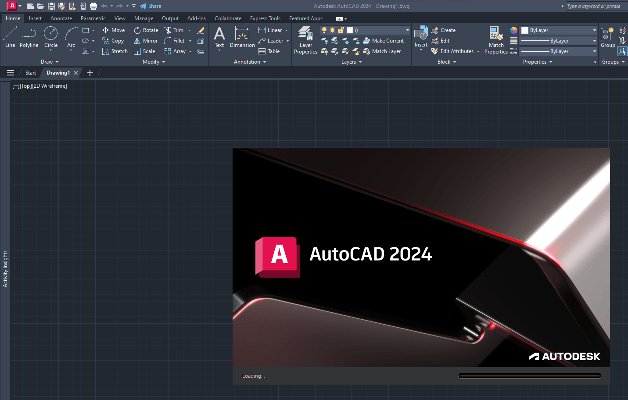Select the Rectangle draw icon
Image resolution: width=628 pixels, height=400 pixels.
coord(86,30)
